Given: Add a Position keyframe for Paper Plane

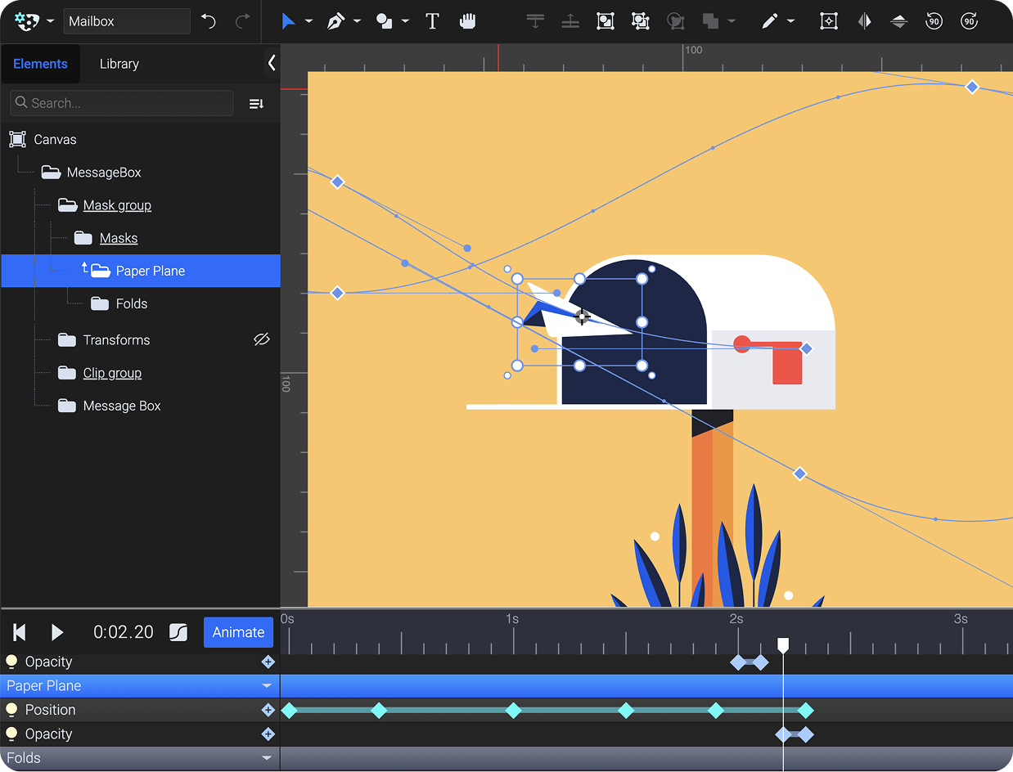Looking at the screenshot, I should pyautogui.click(x=268, y=710).
